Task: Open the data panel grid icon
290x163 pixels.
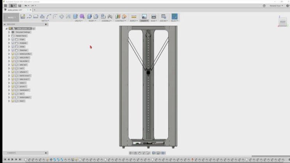Action: point(5,6)
